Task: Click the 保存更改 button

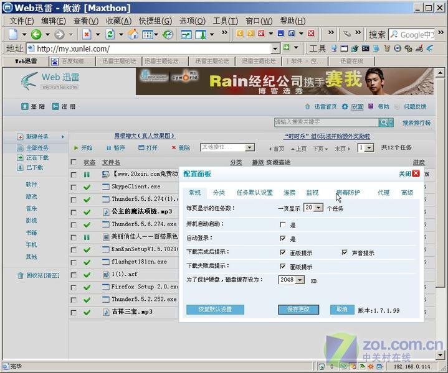Action: pos(298,310)
